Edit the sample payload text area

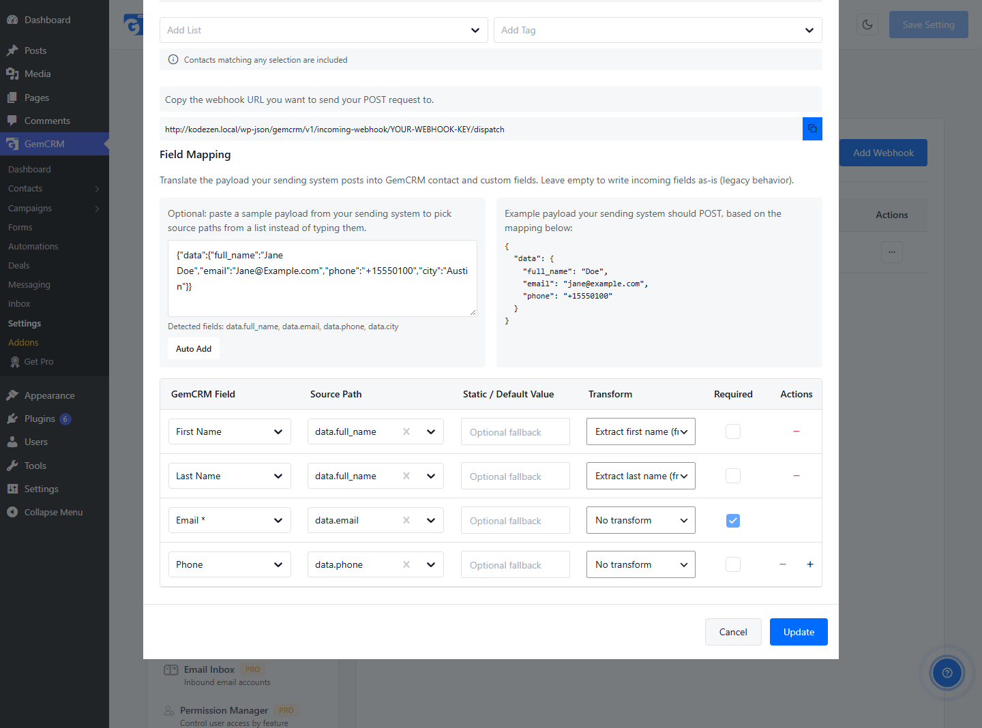(x=323, y=278)
